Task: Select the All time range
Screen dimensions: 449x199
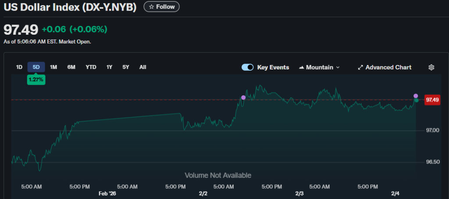Action: pyautogui.click(x=143, y=67)
